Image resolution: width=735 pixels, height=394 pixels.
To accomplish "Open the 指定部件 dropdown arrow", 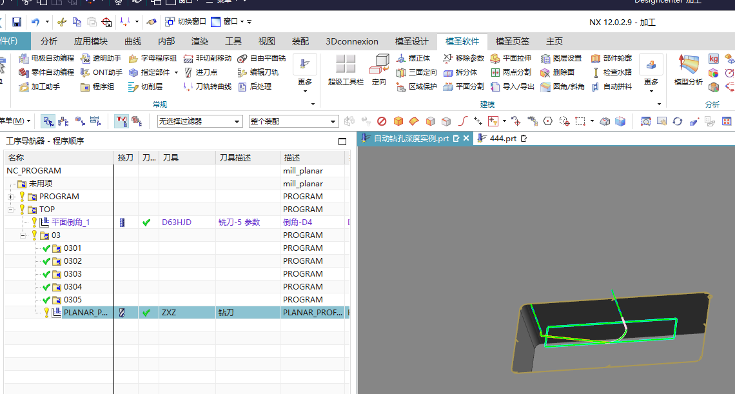I will pyautogui.click(x=176, y=73).
